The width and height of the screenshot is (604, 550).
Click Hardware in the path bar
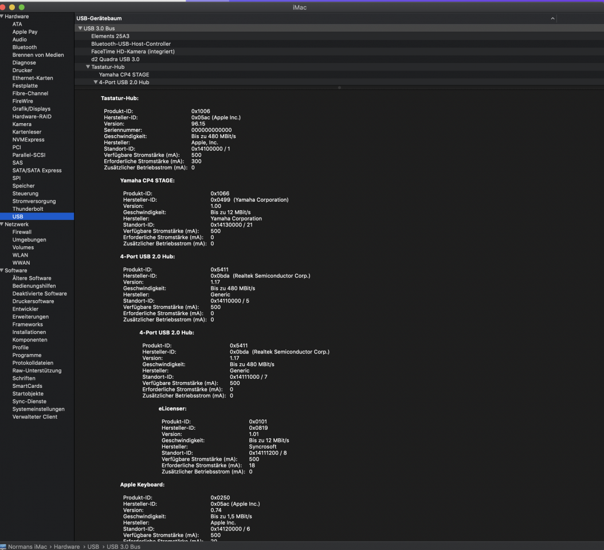pos(66,547)
